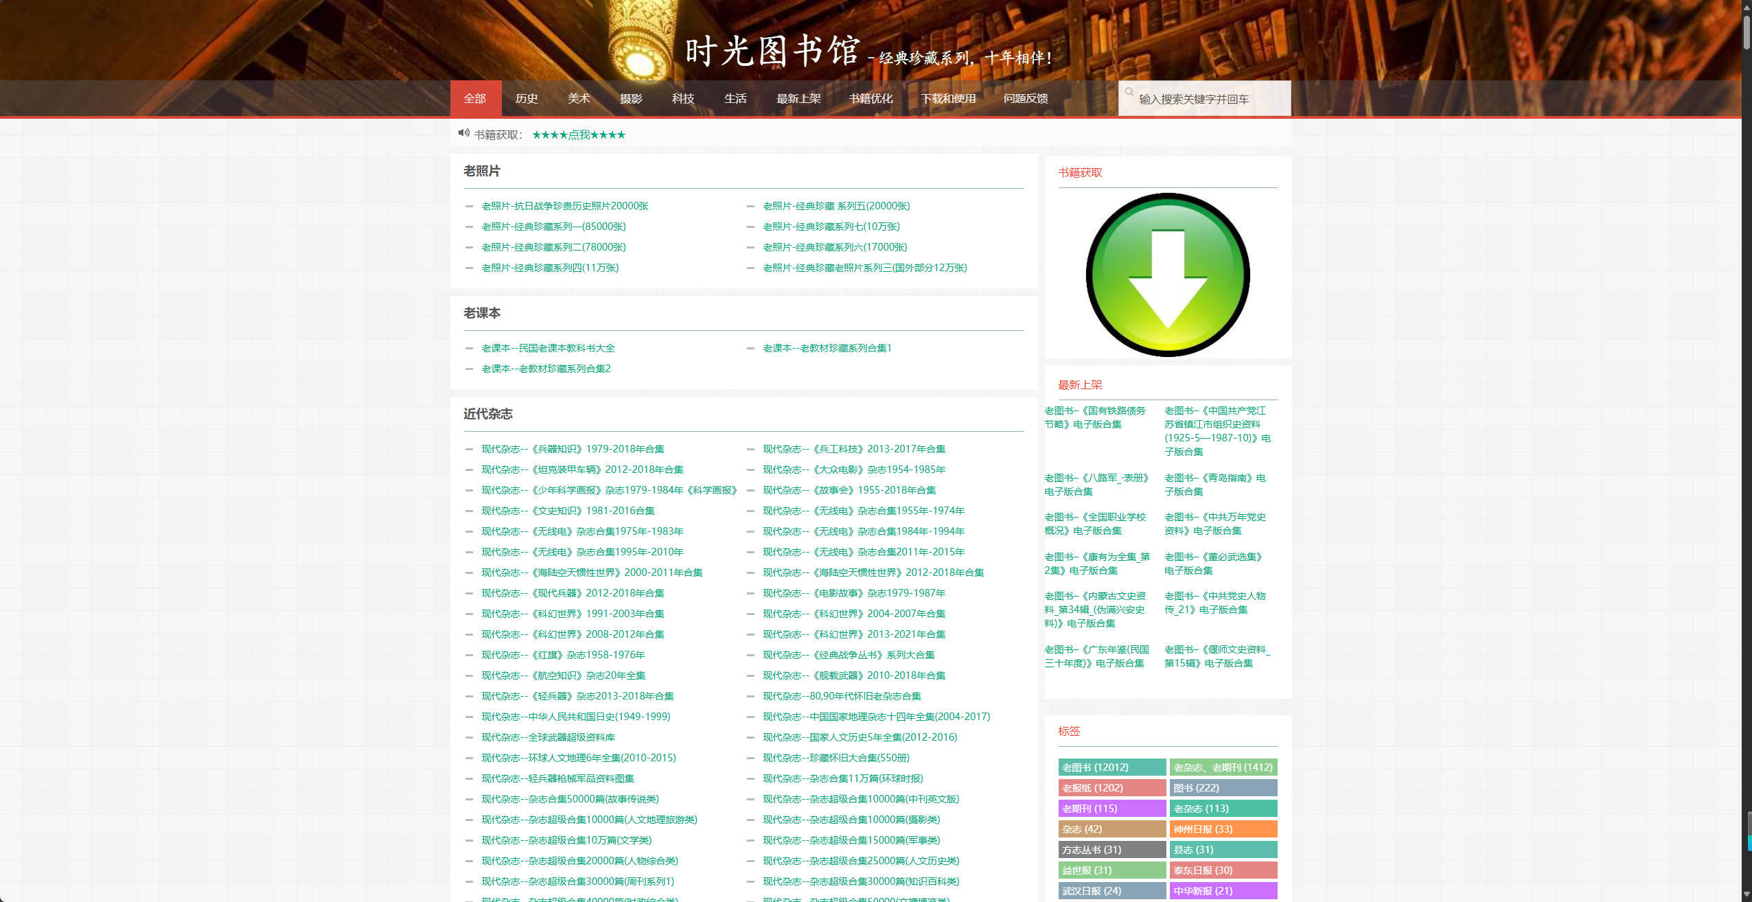Click the 神州日报 (33) tag

1223,829
